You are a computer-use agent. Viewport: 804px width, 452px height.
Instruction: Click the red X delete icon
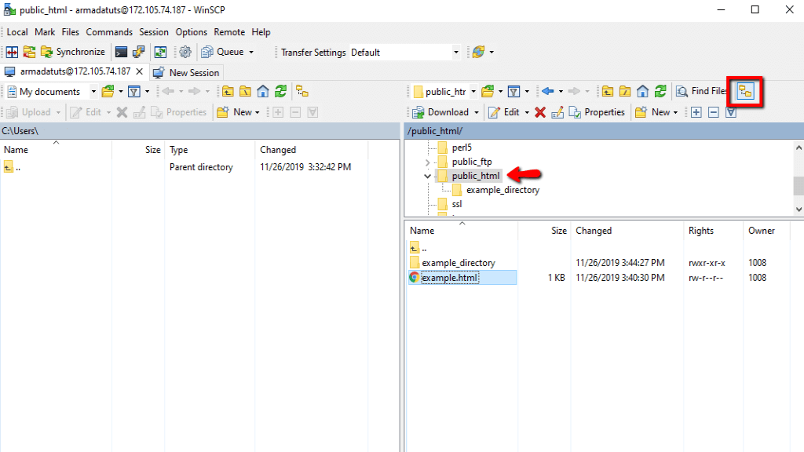[540, 112]
